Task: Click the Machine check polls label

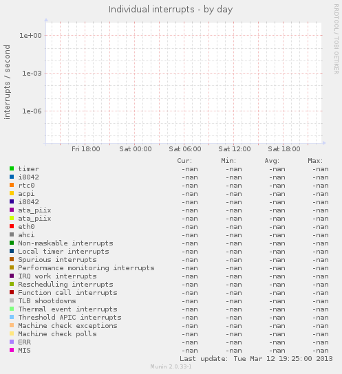Action: pyautogui.click(x=57, y=334)
